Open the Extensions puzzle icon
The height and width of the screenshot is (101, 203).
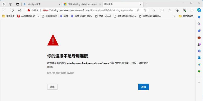point(154,10)
